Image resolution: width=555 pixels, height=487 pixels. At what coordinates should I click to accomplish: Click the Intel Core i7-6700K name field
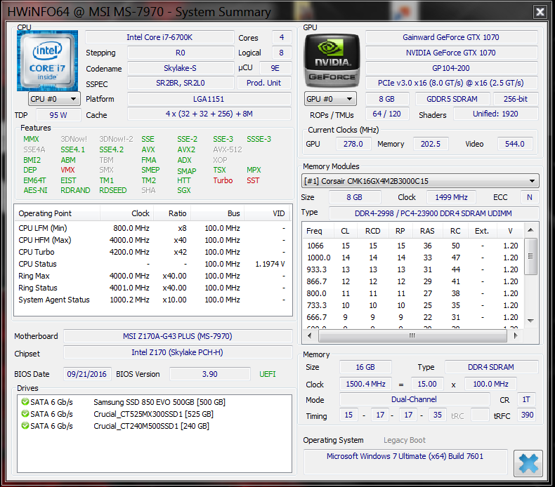[159, 37]
